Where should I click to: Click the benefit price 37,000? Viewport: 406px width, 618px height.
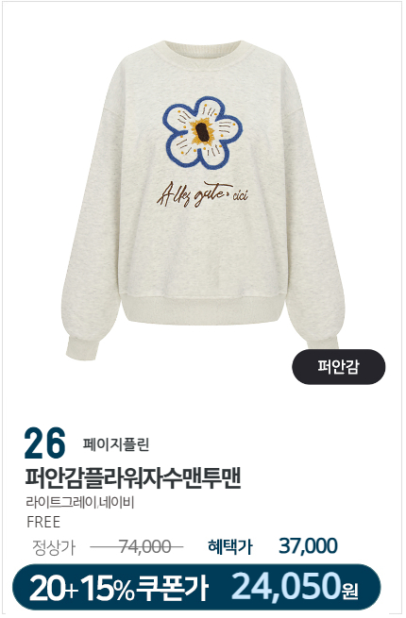click(308, 546)
